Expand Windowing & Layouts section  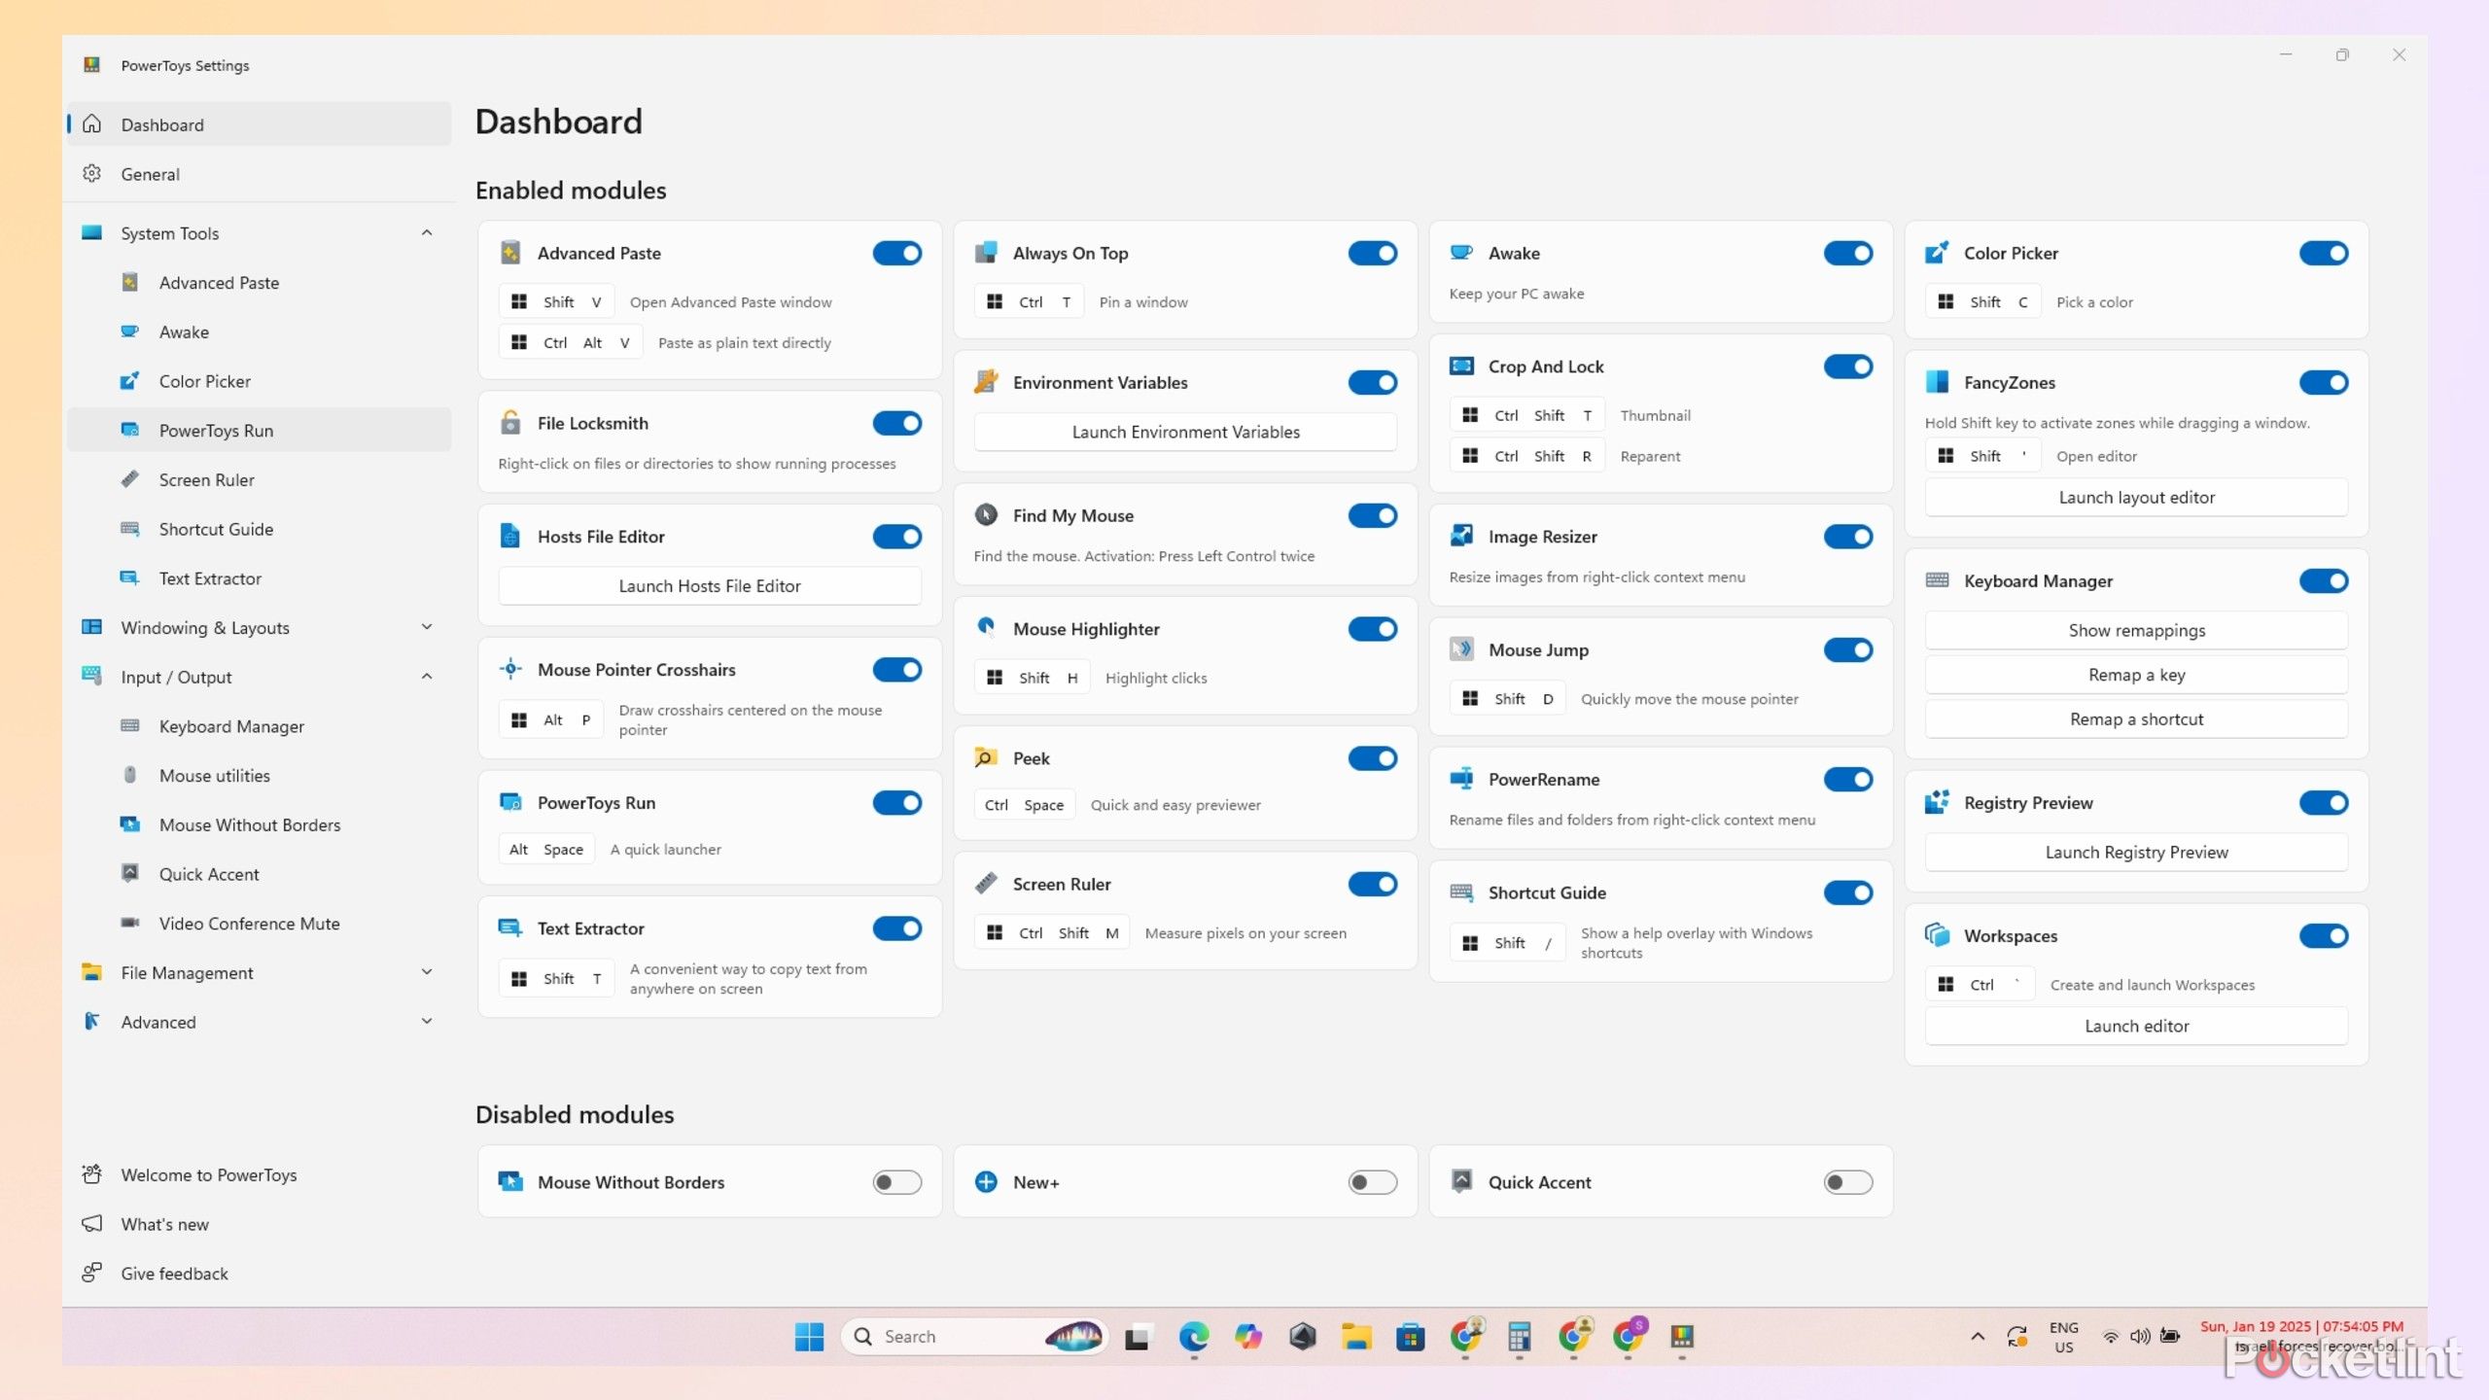tap(427, 627)
